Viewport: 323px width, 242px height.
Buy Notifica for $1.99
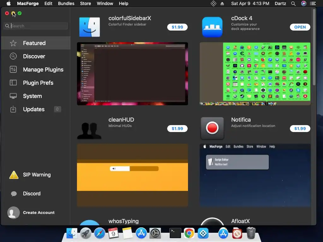[300, 129]
